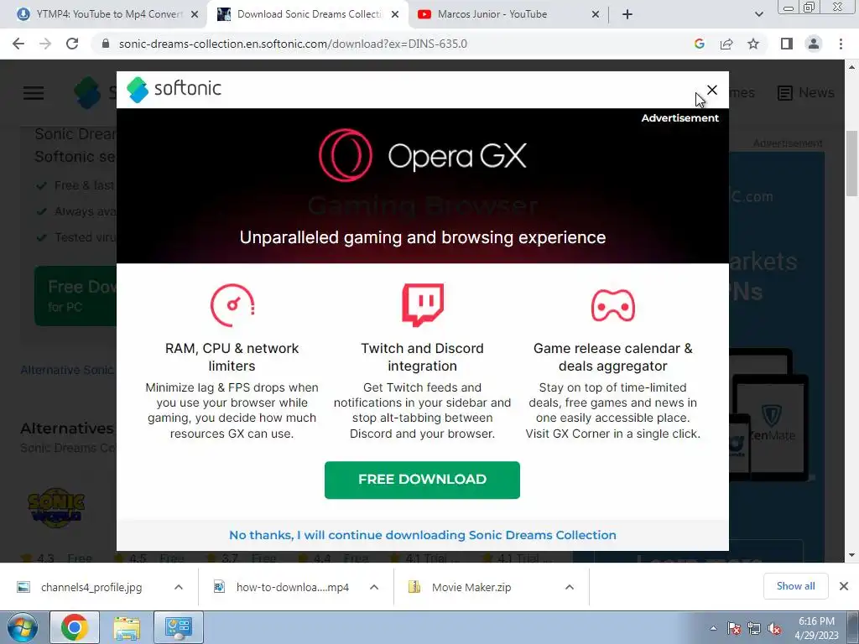Open Windows Explorer from the taskbar

pos(127,627)
